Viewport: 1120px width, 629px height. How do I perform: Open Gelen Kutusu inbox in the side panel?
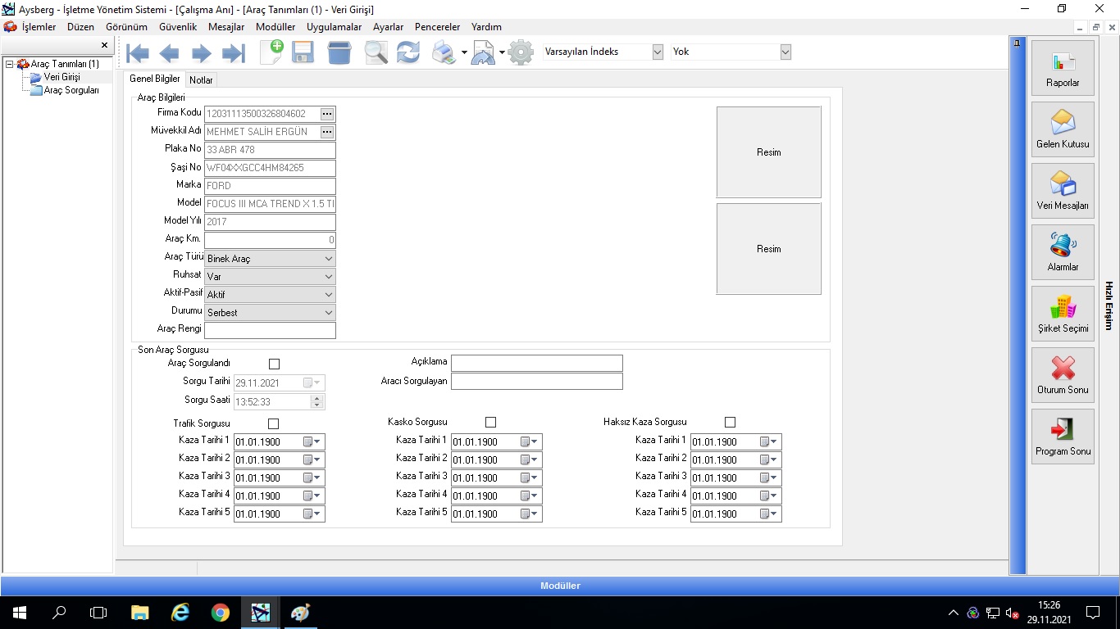pos(1063,129)
